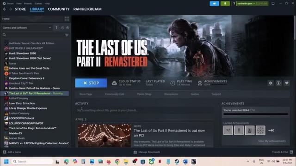Open collections view grid icon beside Home

[67, 18]
